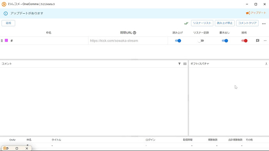The height and width of the screenshot is (151, 269).
Task: Click the リスナー記録 column header
Action: [201, 33]
